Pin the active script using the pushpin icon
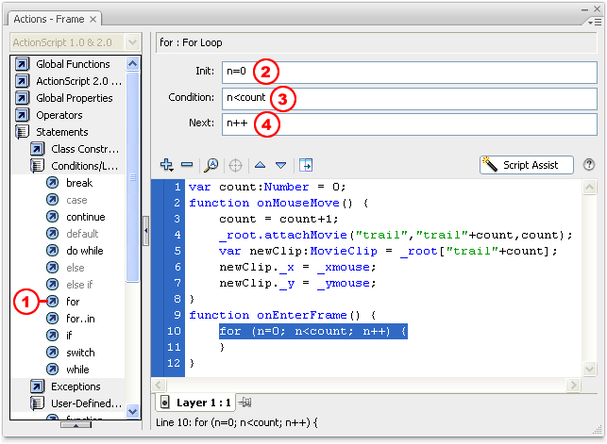The height and width of the screenshot is (444, 607). [x=243, y=403]
